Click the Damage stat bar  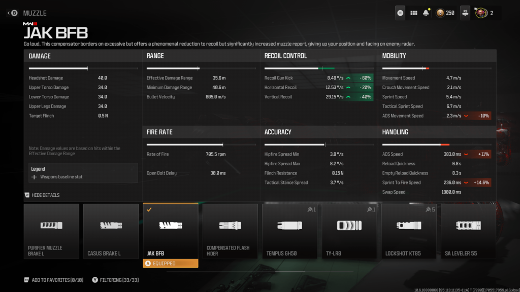click(83, 68)
